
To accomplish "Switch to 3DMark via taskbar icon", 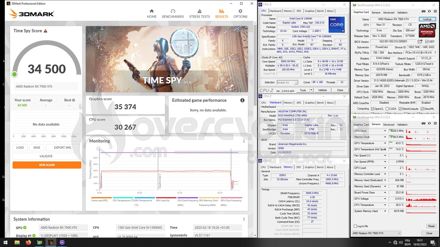I will click(x=51, y=242).
